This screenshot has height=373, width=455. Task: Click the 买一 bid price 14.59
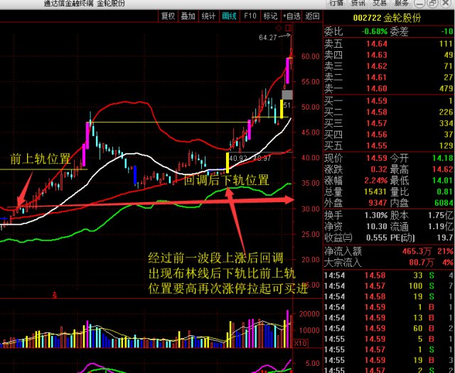[376, 100]
